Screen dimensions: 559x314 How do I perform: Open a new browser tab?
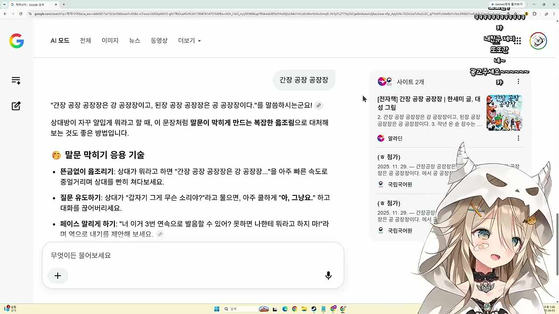click(64, 4)
